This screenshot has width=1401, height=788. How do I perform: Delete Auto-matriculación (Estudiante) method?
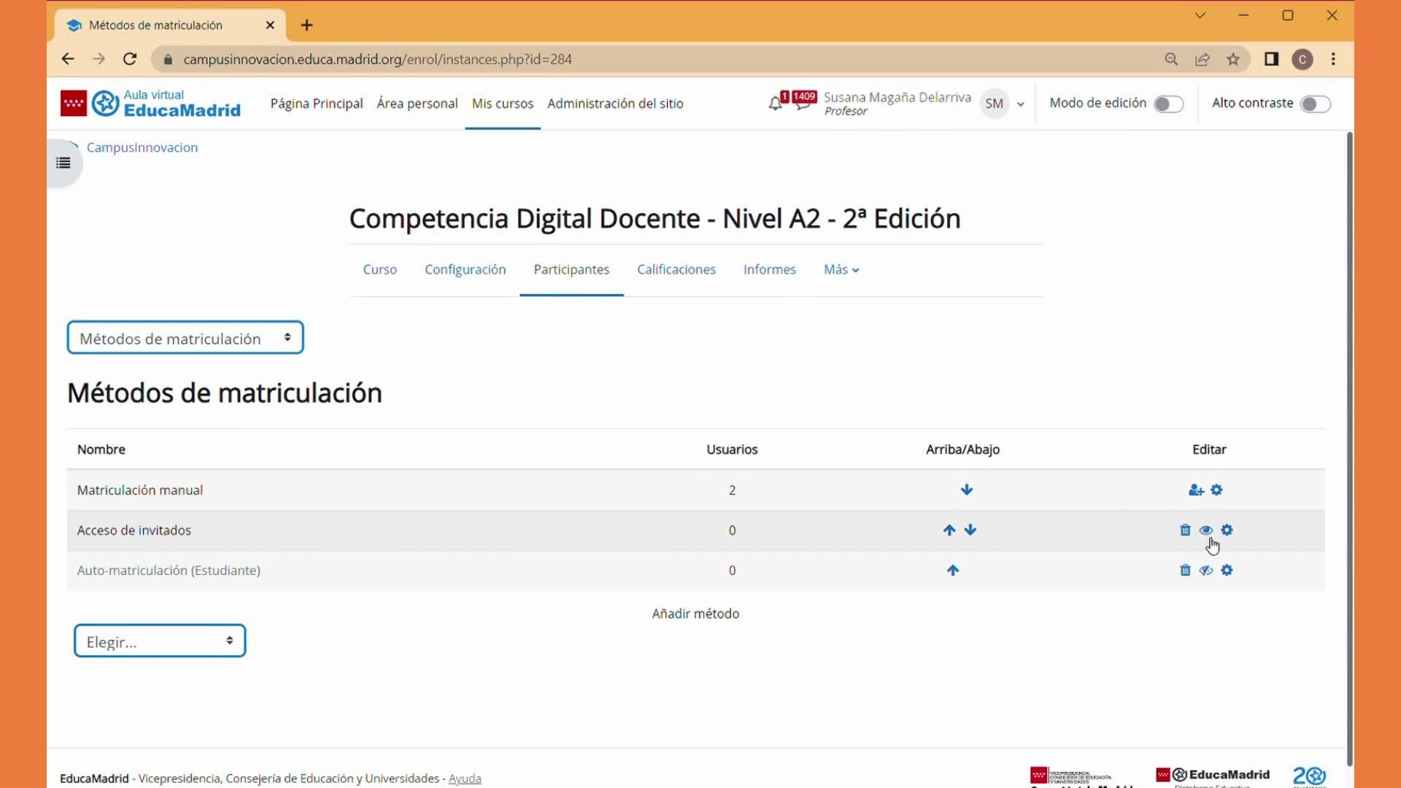tap(1185, 571)
